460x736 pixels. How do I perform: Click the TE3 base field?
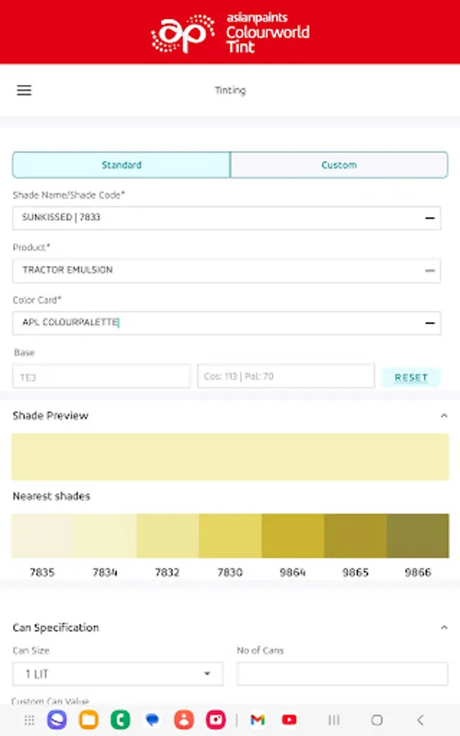coord(101,376)
